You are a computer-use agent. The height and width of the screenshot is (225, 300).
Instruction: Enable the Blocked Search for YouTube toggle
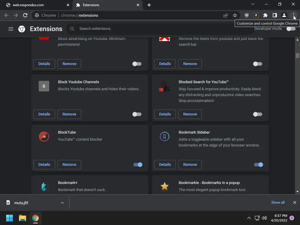(258, 114)
